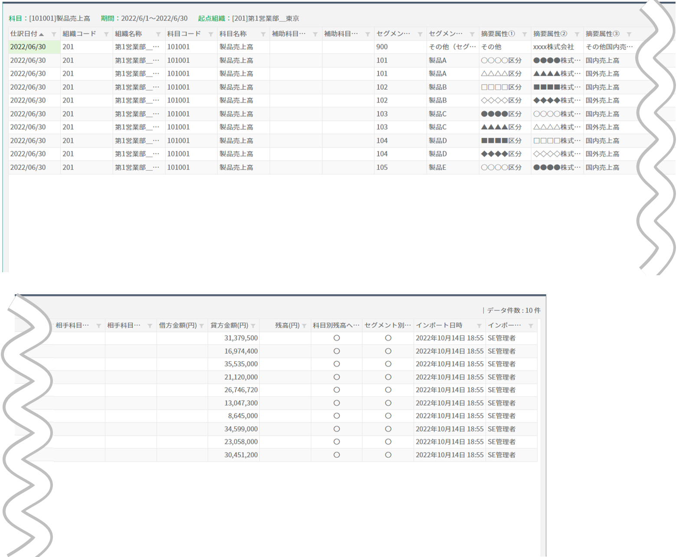The image size is (679, 557).
Task: Click the 摘要属性① filter icon
Action: coord(525,34)
